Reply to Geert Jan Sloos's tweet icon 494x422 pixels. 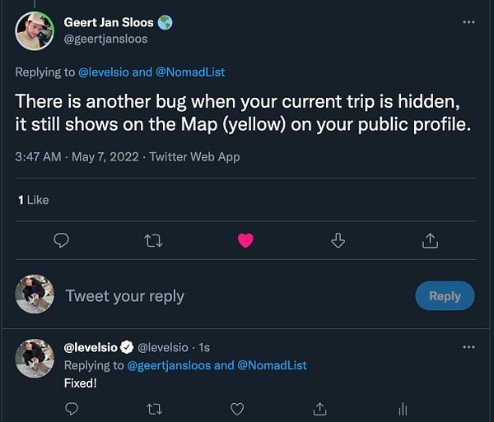click(61, 240)
